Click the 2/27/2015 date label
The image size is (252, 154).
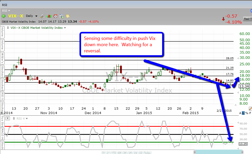224,111
